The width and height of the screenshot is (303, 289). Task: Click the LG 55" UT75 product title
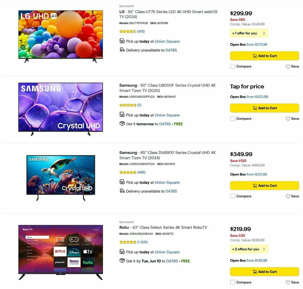tap(168, 14)
